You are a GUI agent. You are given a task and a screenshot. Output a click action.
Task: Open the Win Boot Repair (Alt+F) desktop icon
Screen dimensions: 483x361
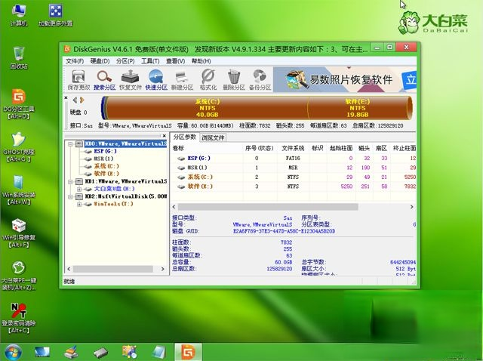tap(19, 233)
